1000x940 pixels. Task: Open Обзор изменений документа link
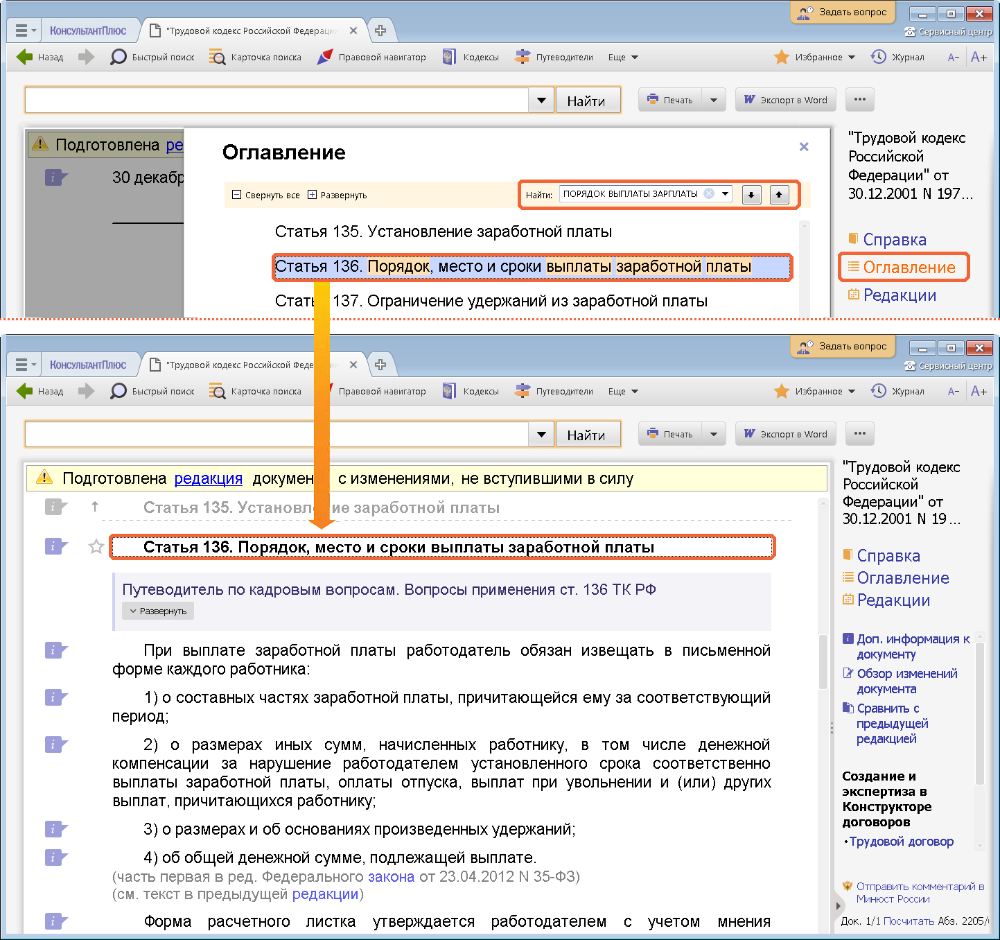point(900,681)
